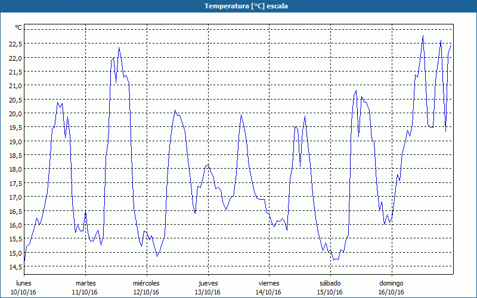The image size is (477, 298).
Task: Click the highest curve peak on domingo
Action: click(x=423, y=36)
